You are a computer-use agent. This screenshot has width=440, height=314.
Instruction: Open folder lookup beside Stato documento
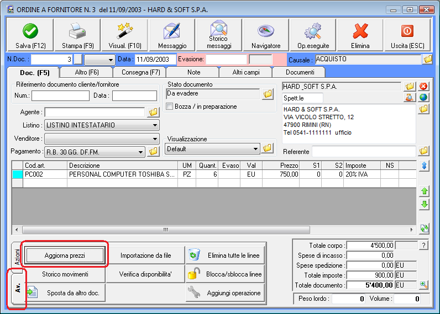click(x=268, y=94)
